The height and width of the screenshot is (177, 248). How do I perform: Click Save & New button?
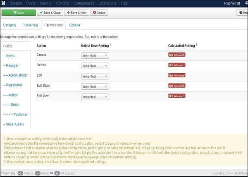(x=76, y=13)
